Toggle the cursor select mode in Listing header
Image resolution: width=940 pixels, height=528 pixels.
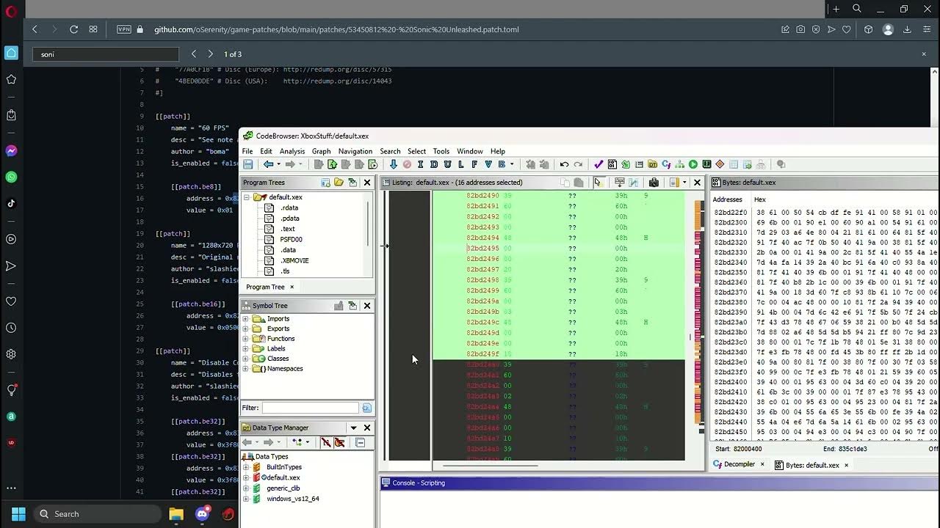(x=597, y=183)
